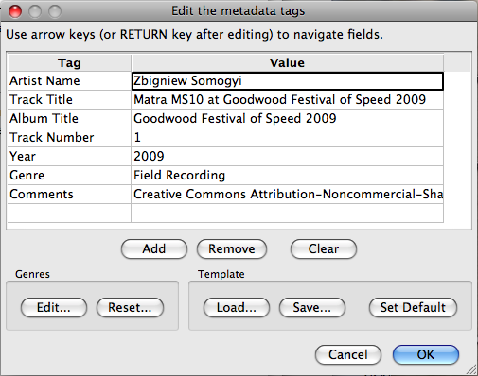Screen dimensions: 478x376
Task: Set current tags as default template
Action: (413, 307)
